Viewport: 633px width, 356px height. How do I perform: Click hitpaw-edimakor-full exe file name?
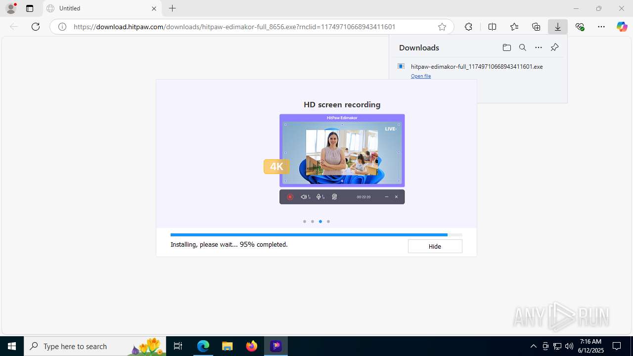[x=477, y=66]
